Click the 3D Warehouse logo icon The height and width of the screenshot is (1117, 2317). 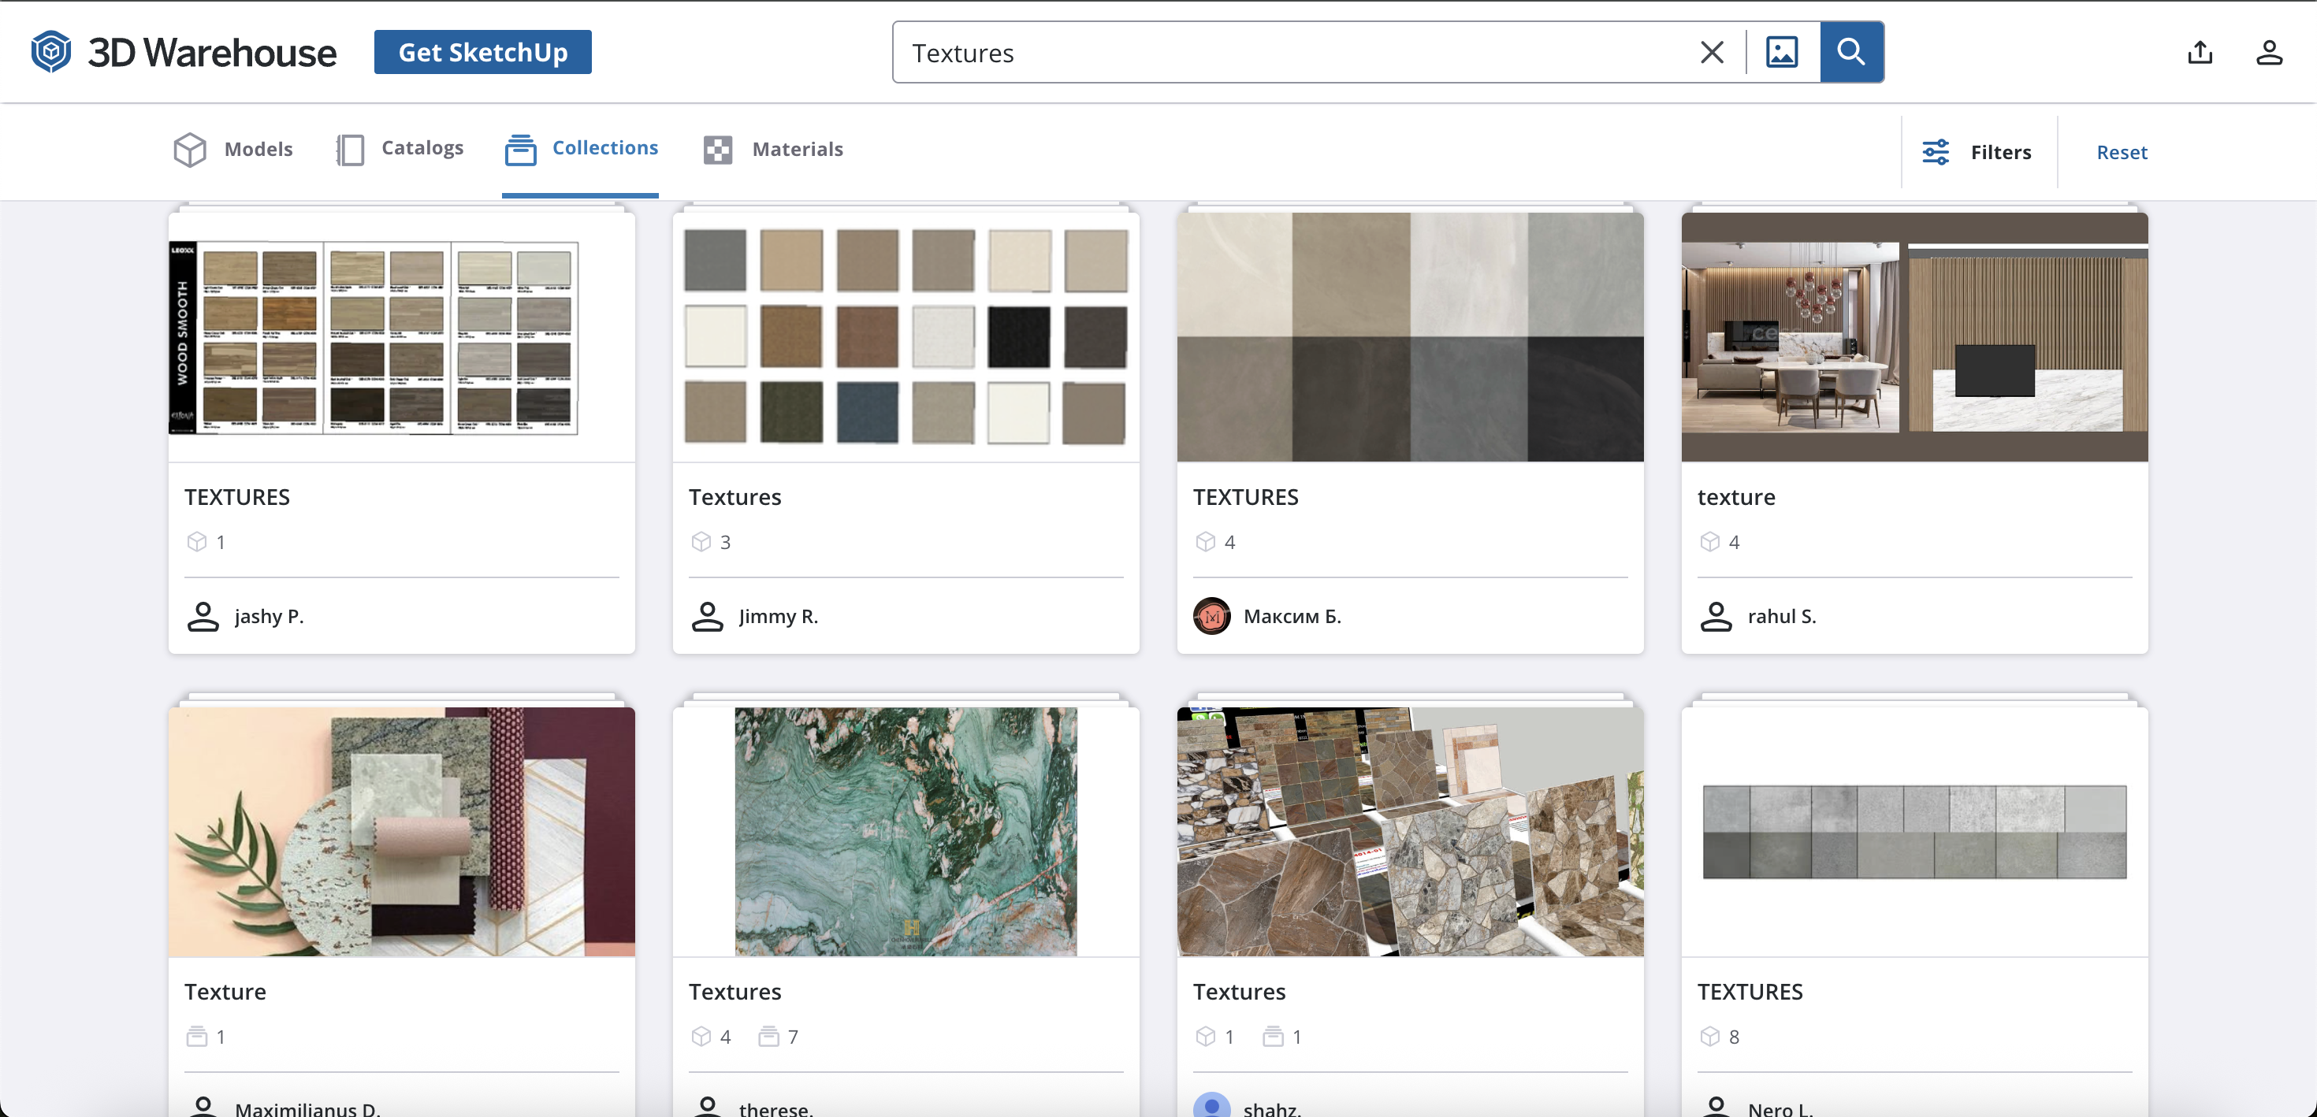coord(51,52)
